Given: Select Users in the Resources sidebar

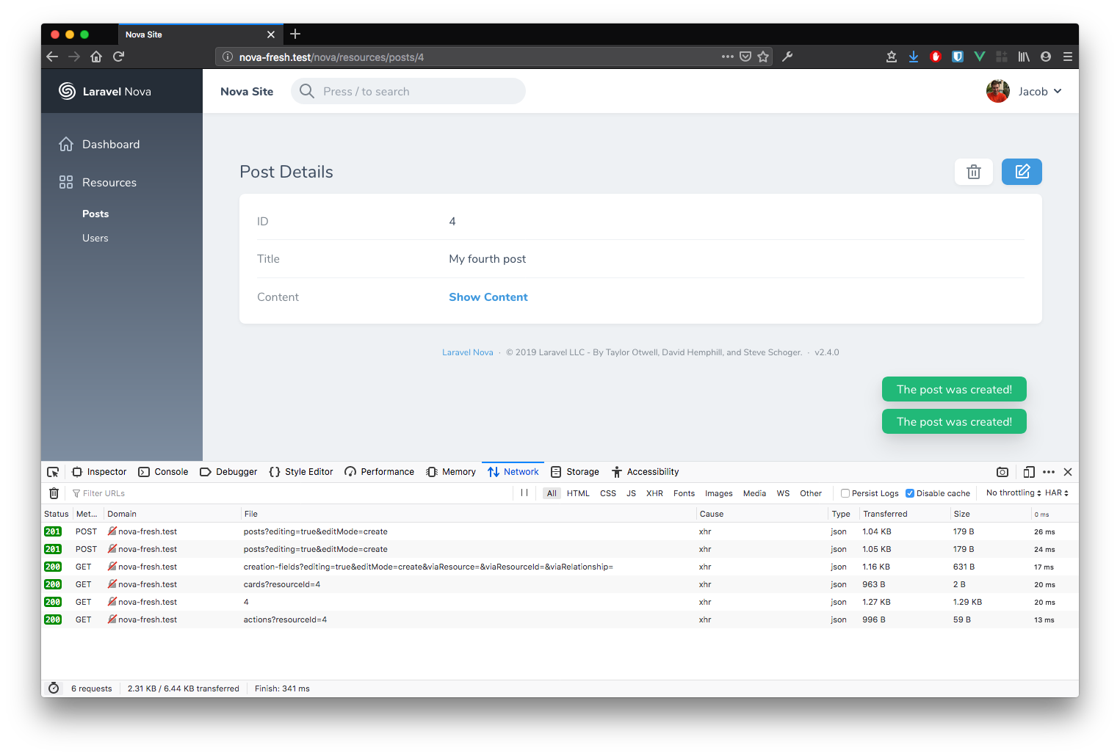Looking at the screenshot, I should pyautogui.click(x=95, y=237).
